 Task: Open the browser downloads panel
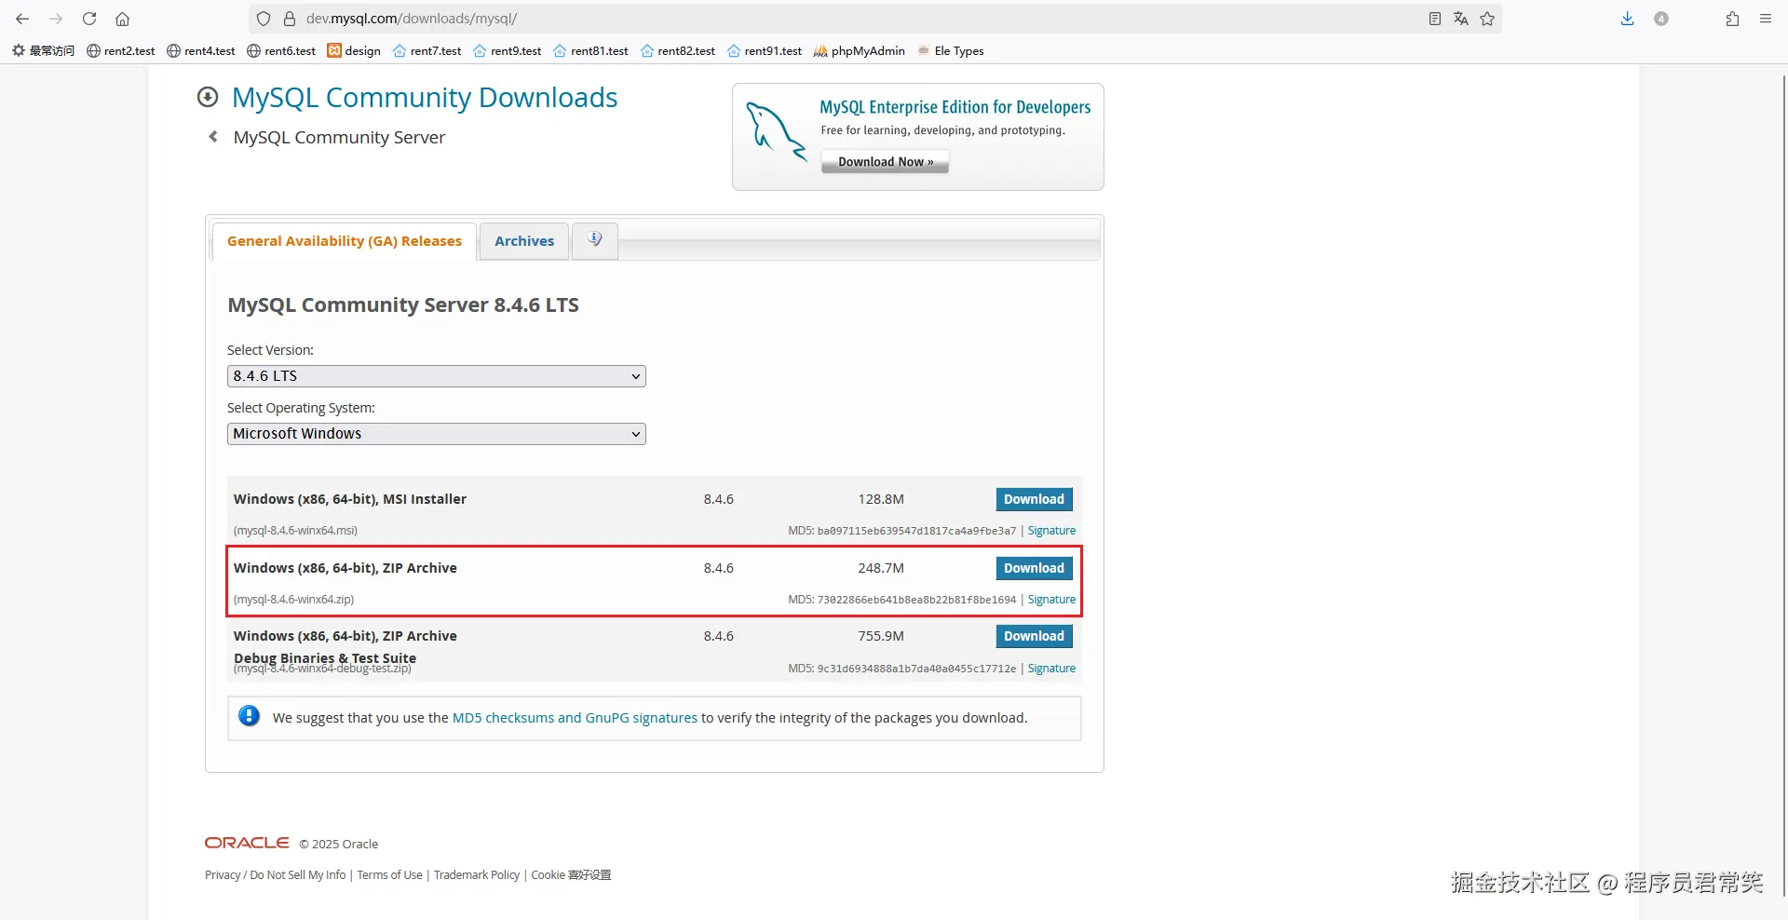click(x=1627, y=19)
